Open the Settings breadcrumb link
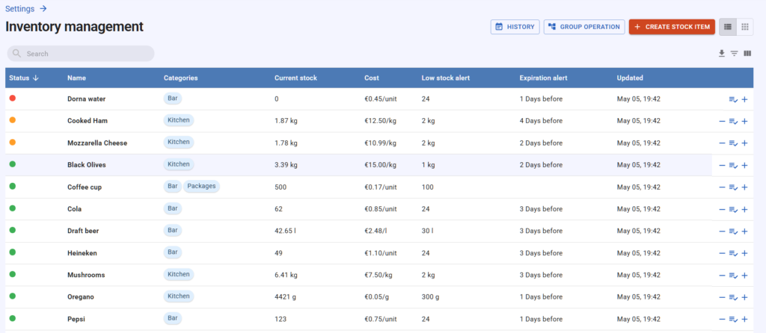Screen dimensions: 766x333 click(19, 9)
